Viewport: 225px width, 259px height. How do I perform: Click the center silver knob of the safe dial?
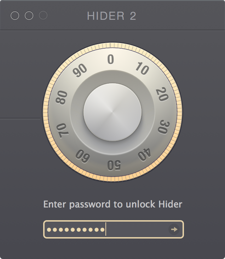click(112, 112)
